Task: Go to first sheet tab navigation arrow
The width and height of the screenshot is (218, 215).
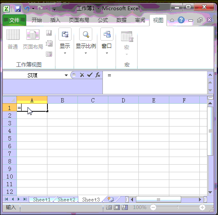Action: pos(6,199)
